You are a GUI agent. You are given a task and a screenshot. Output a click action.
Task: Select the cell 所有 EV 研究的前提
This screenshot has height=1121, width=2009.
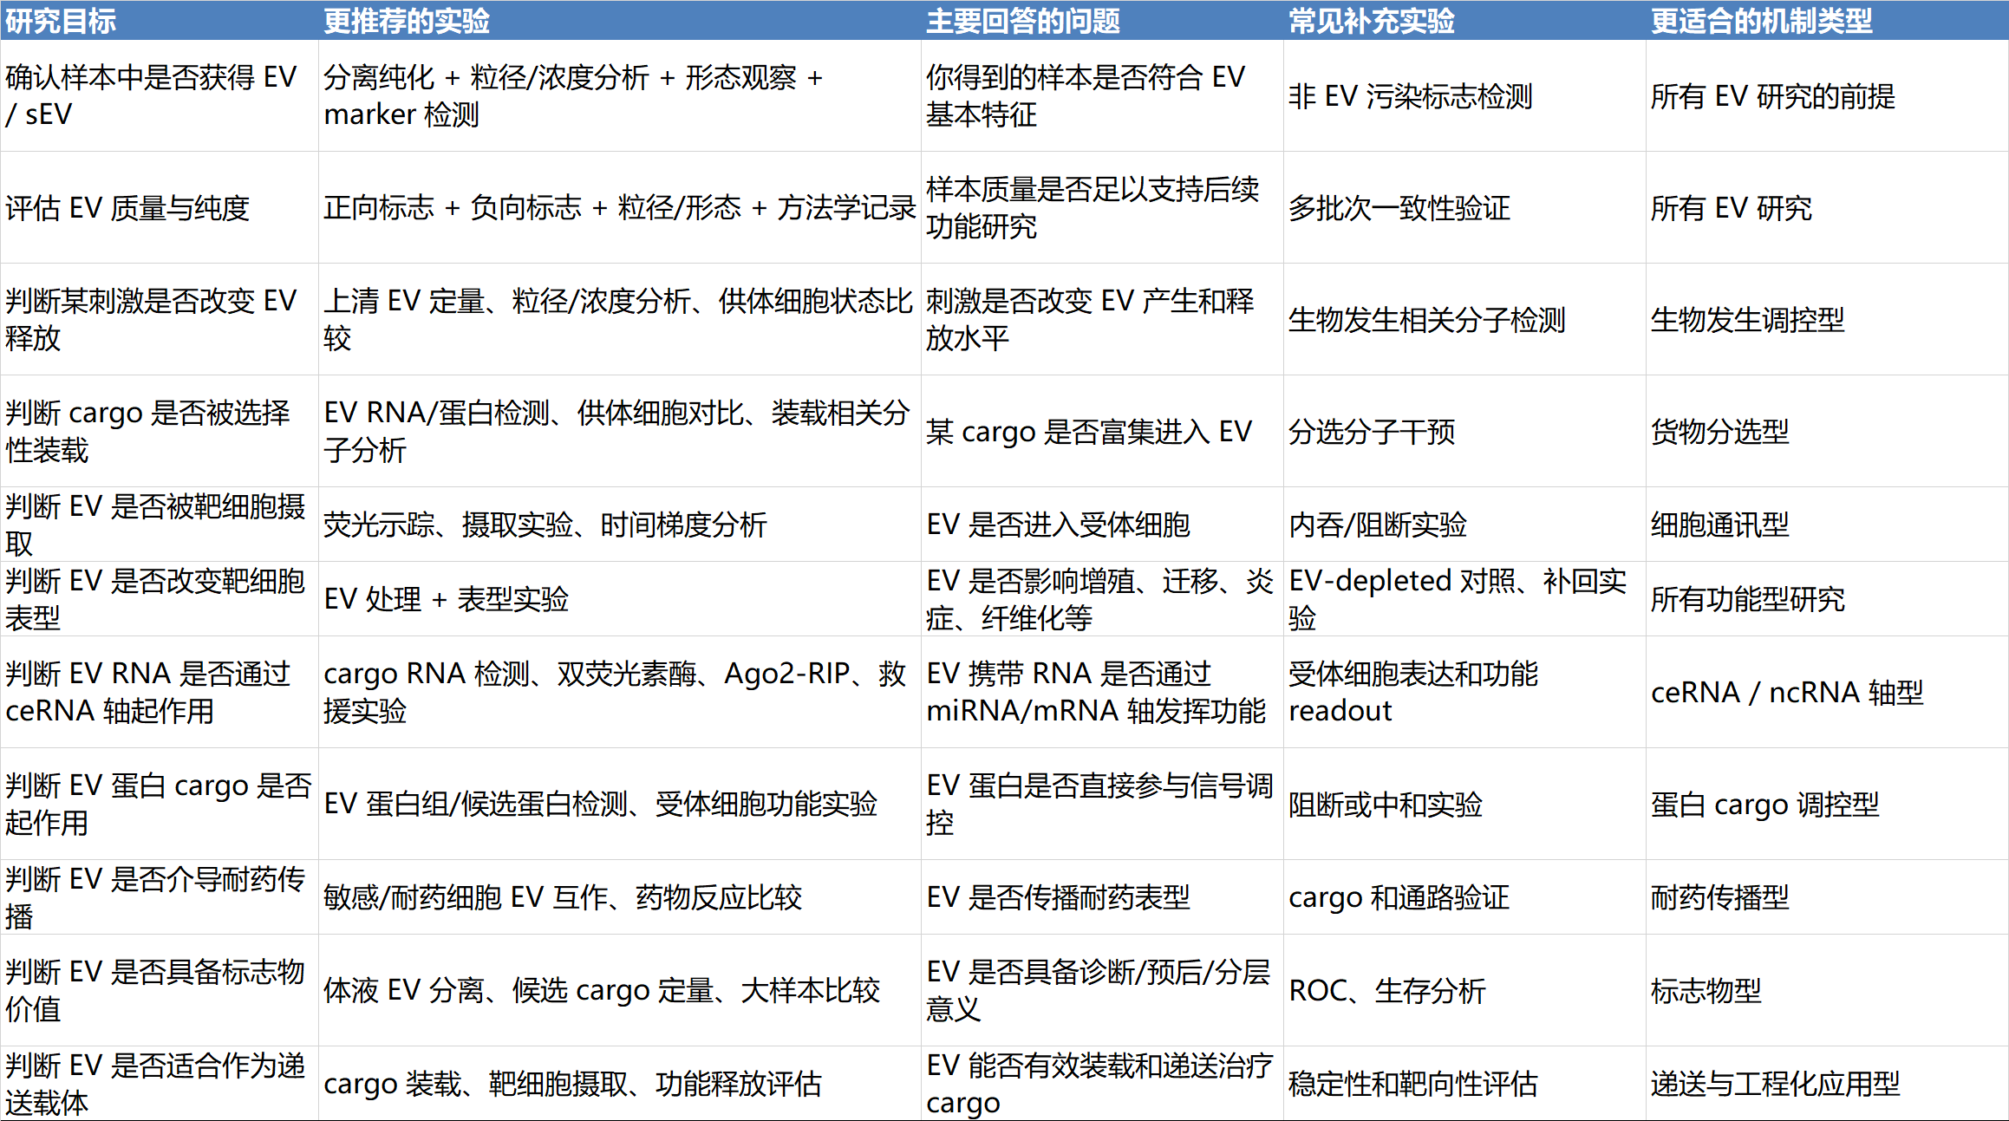coord(1772,96)
